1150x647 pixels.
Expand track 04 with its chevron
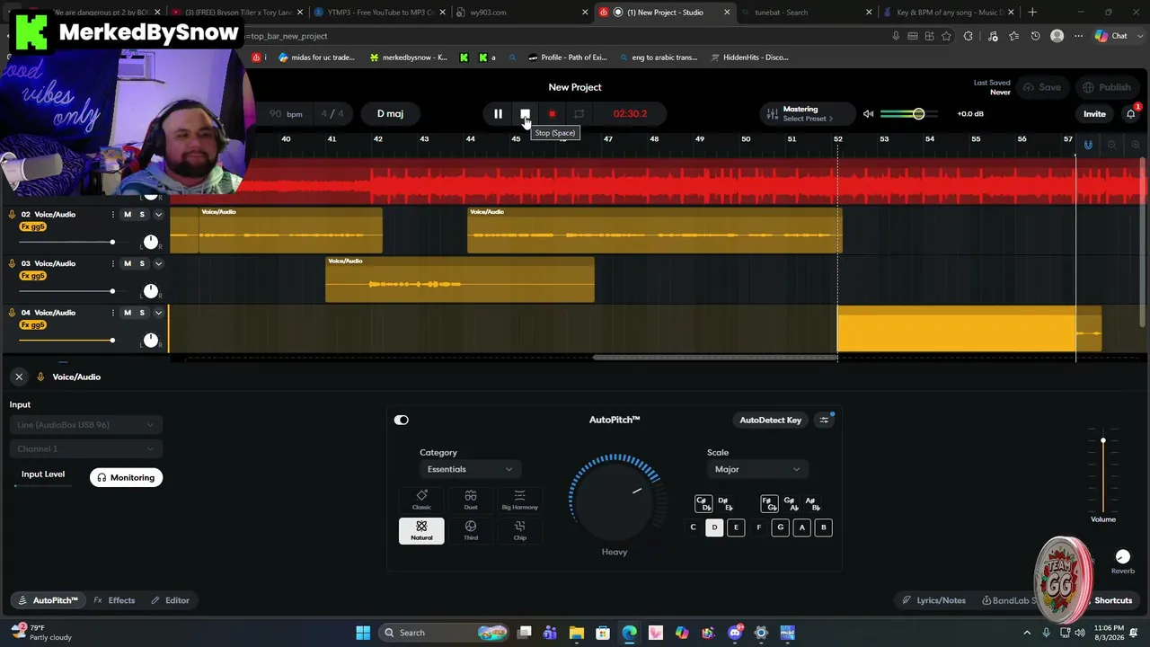coord(158,313)
